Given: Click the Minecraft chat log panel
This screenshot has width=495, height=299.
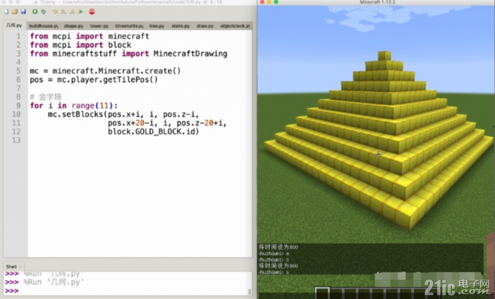Looking at the screenshot, I should pyautogui.click(x=370, y=259).
